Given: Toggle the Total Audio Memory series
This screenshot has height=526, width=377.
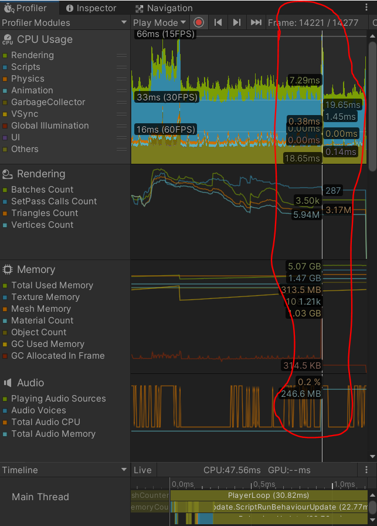Looking at the screenshot, I should pos(5,434).
